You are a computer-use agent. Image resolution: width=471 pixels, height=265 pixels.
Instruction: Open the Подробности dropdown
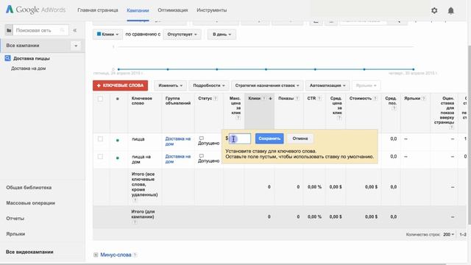(x=209, y=85)
